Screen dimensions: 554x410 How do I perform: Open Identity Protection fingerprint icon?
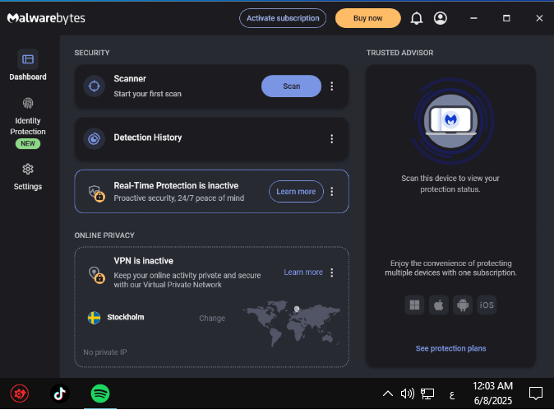[x=28, y=103]
